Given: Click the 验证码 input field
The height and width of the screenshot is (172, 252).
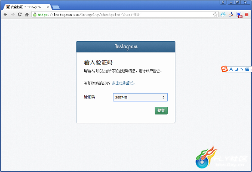Looking at the screenshot, I should (x=140, y=97).
